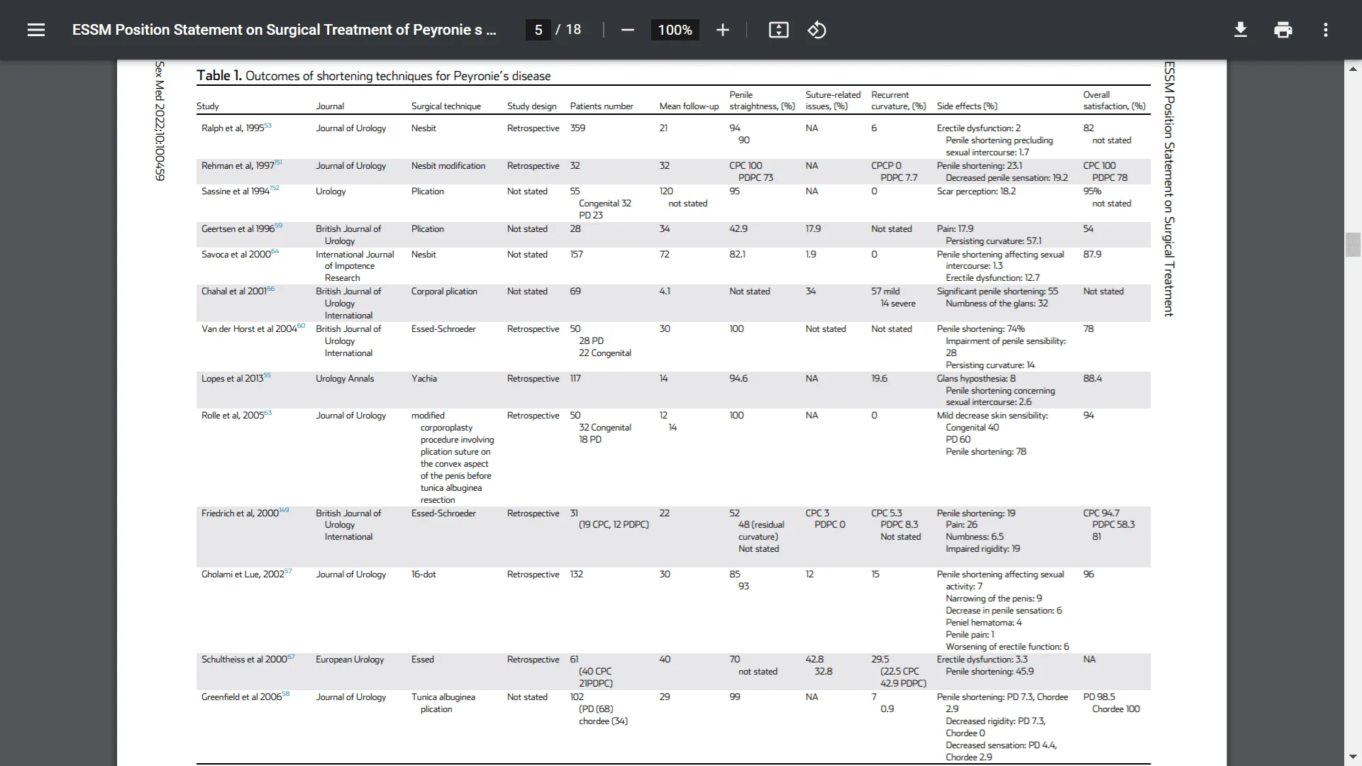Click reference 67 after Schultheiss et al 2000
This screenshot has width=1362, height=766.
(292, 657)
